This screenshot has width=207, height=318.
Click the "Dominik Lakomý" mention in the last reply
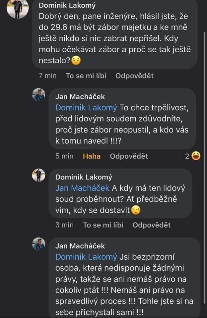coord(86,257)
